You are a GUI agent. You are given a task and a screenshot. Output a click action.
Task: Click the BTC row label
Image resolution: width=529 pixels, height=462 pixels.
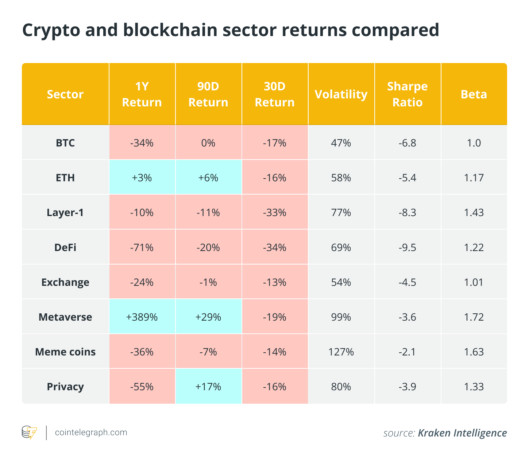click(65, 143)
